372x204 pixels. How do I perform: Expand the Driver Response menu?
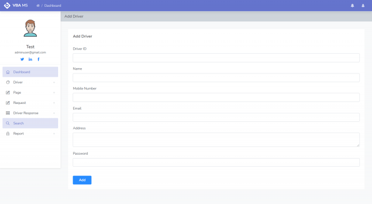[x=30, y=113]
